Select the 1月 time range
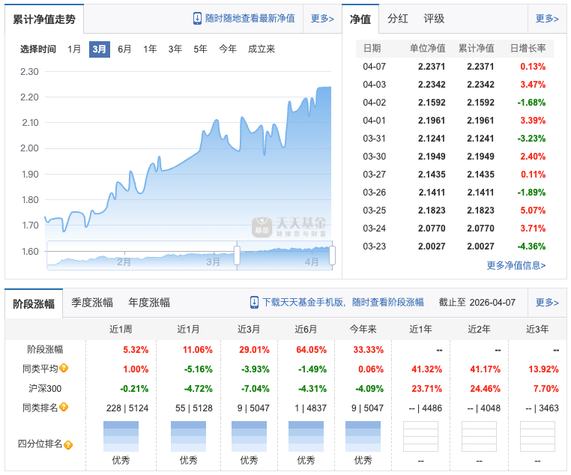The width and height of the screenshot is (571, 475). tap(74, 49)
